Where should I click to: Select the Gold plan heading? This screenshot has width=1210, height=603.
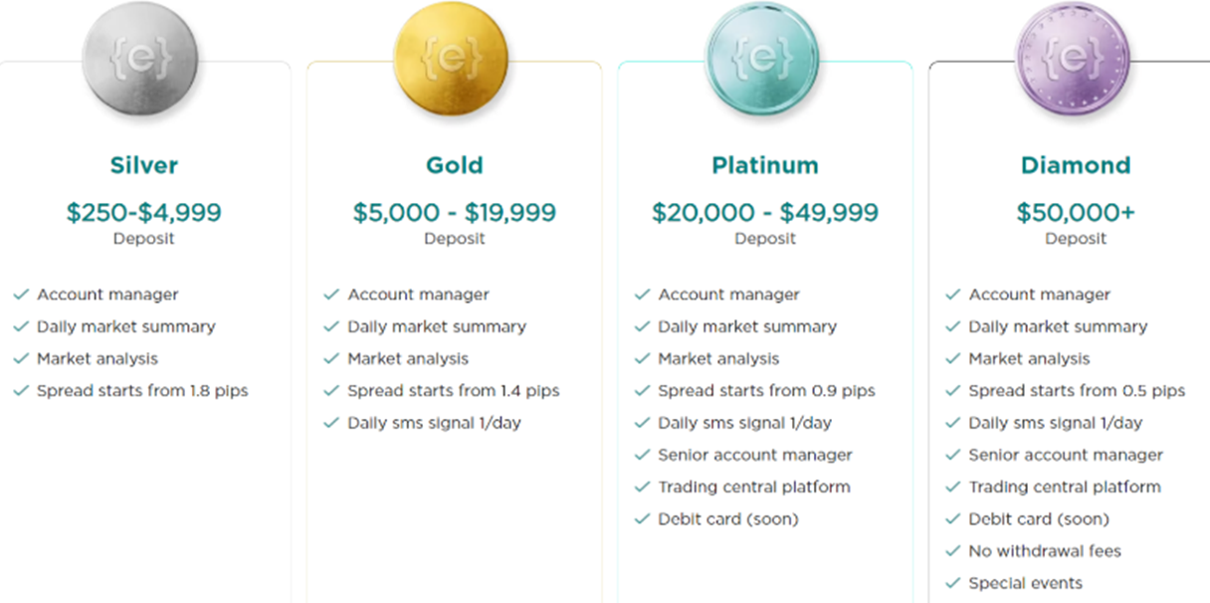pos(455,165)
